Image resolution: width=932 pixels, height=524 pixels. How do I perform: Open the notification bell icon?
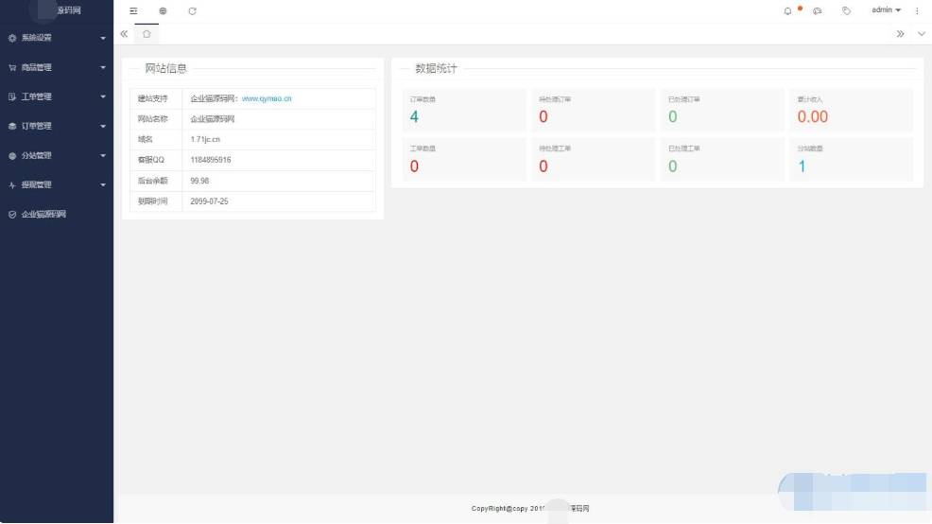pyautogui.click(x=787, y=11)
